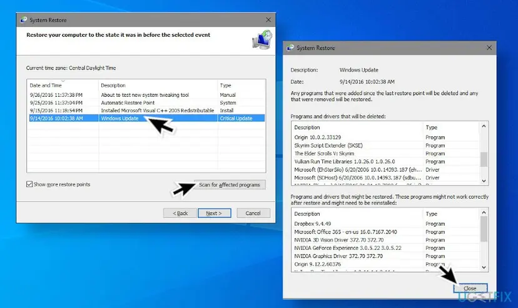Toggle Show more restore points checkbox
This screenshot has width=518, height=308.
pyautogui.click(x=29, y=184)
